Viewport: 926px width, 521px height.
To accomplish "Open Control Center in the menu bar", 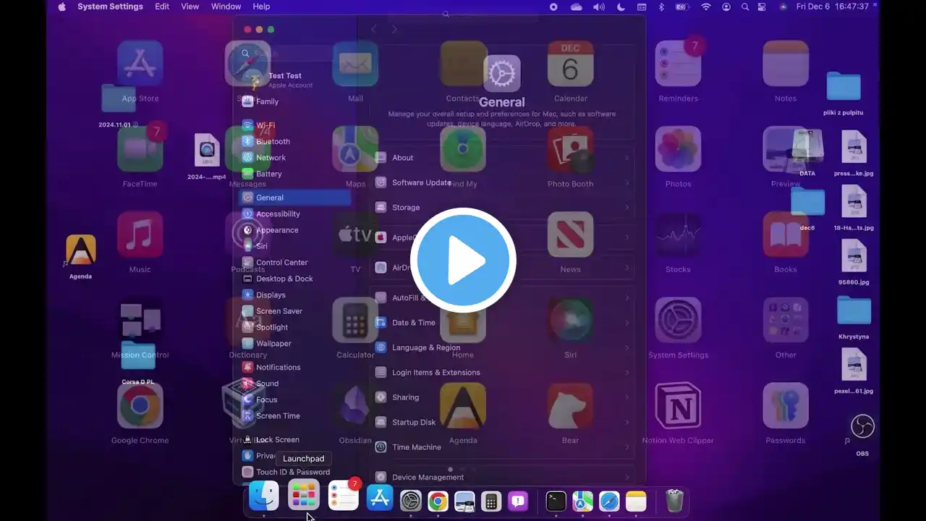I will tap(761, 7).
